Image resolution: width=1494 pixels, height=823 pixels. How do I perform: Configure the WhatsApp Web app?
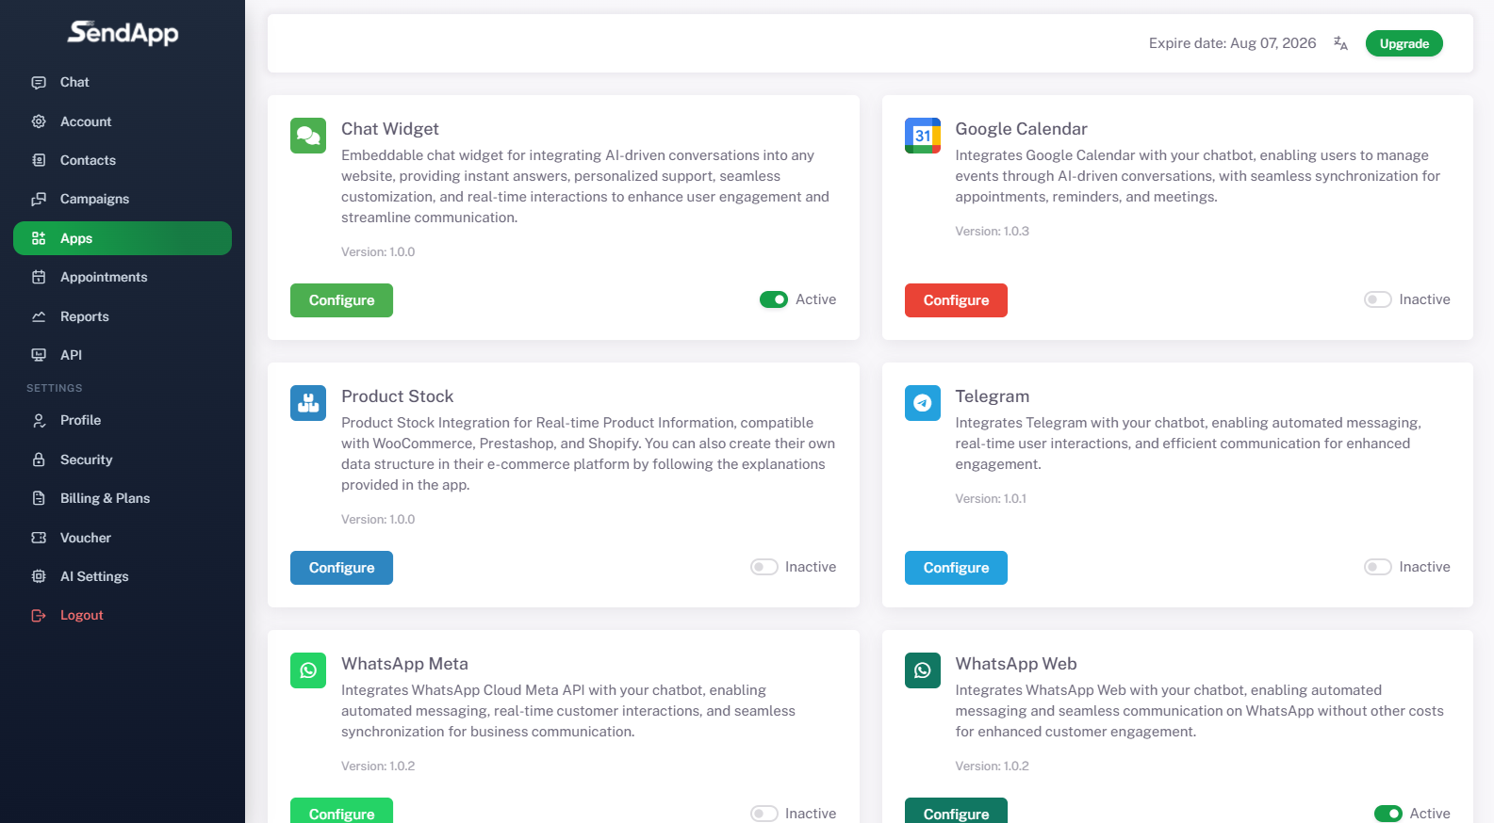956,812
